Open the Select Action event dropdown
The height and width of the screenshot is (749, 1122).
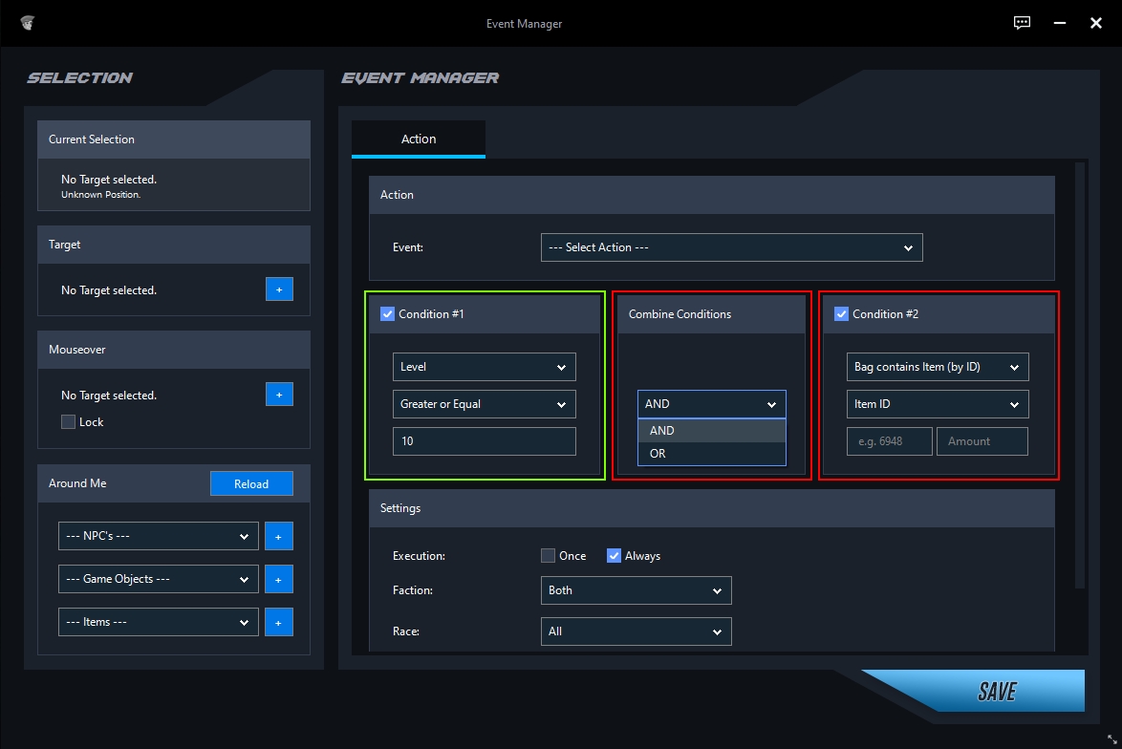click(731, 247)
